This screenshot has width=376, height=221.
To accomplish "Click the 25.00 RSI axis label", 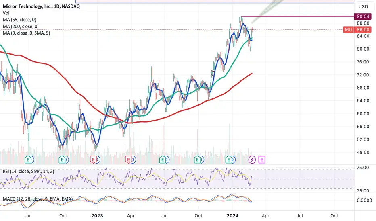I will pos(363,190).
